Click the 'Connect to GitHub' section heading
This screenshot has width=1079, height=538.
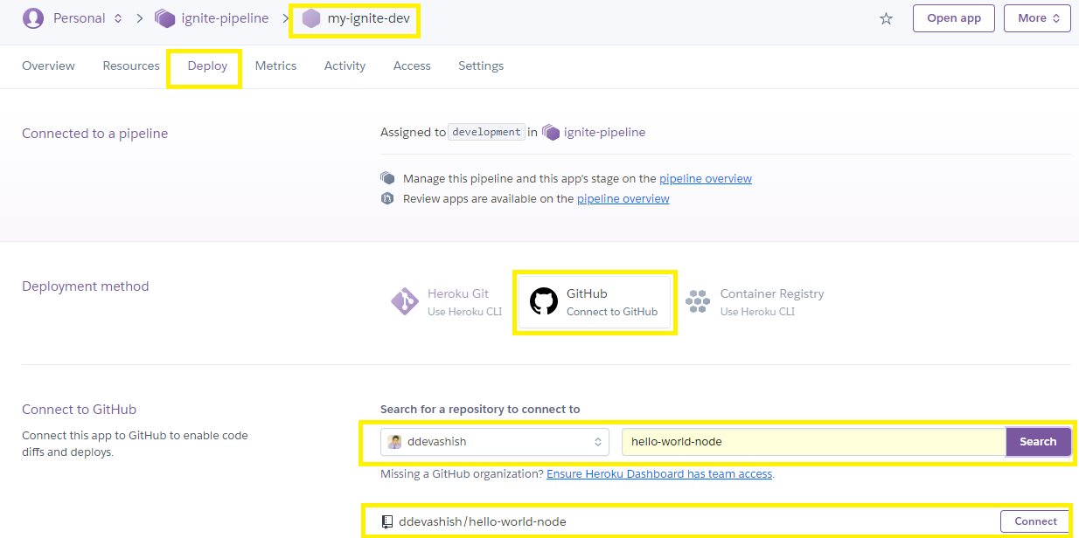79,409
